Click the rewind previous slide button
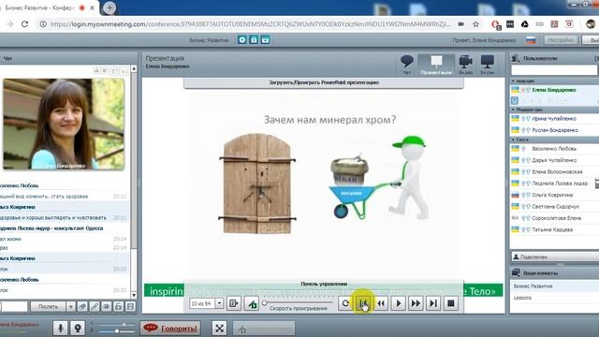 click(381, 303)
